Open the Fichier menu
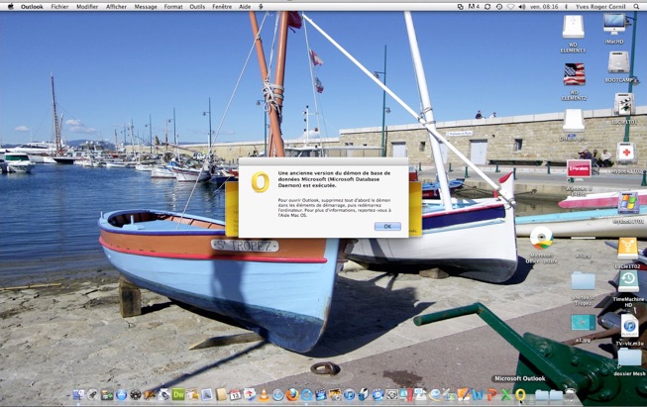The image size is (647, 407). tap(59, 7)
